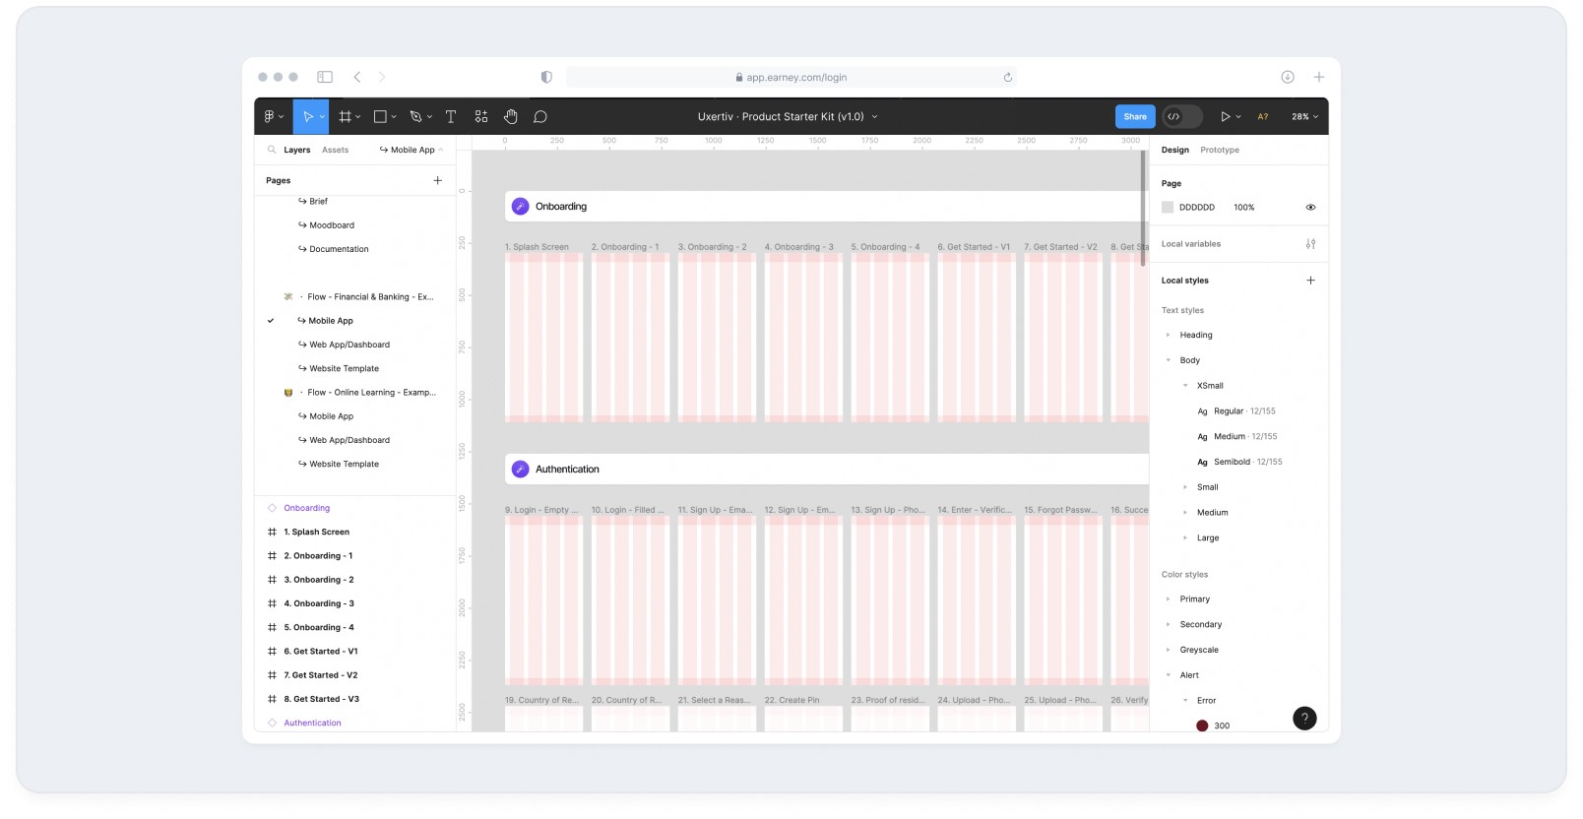Select the Pen tool
1583x819 pixels.
click(x=416, y=116)
